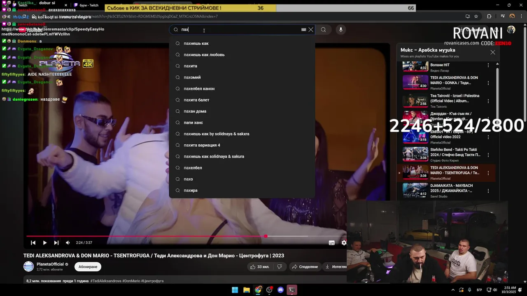The height and width of the screenshot is (296, 527).
Task: Open the PlanetaOfficial channel avatar
Action: pos(28,266)
